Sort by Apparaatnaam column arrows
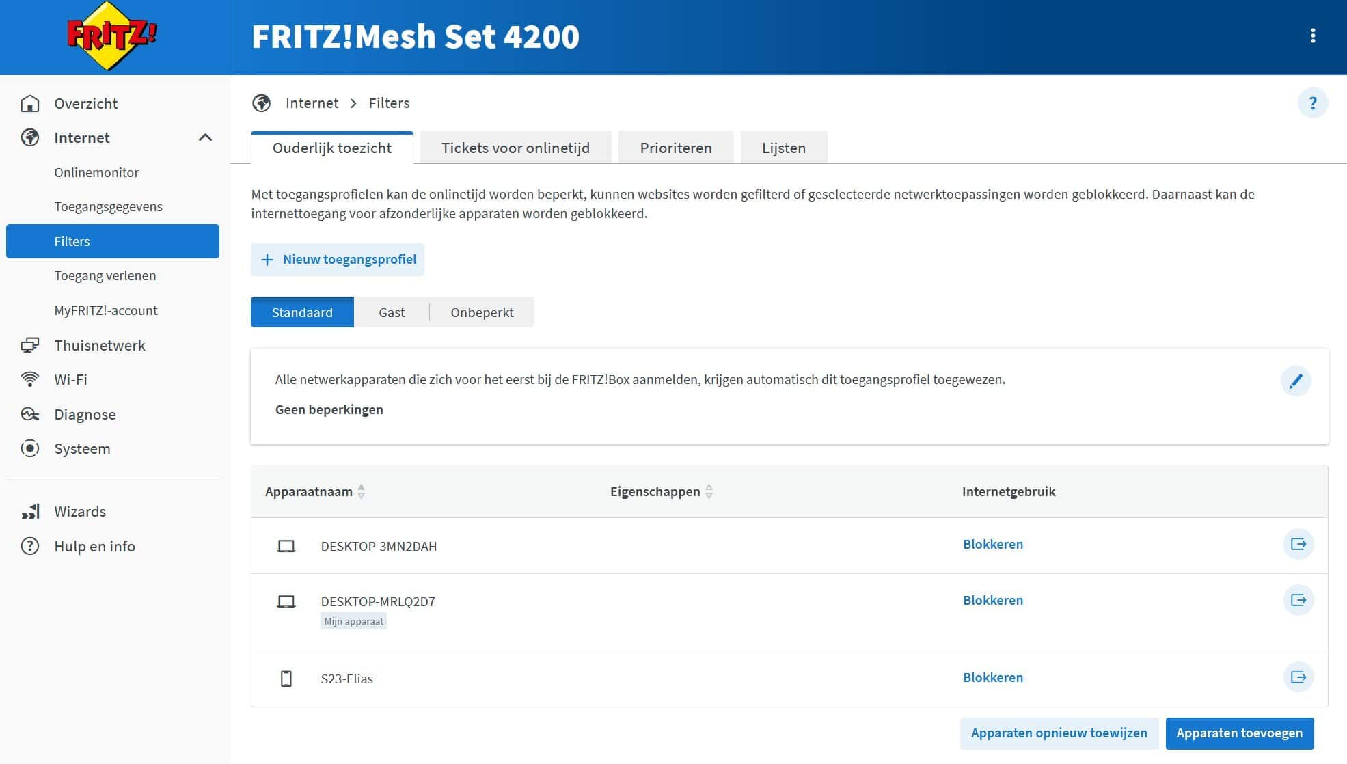 (362, 491)
